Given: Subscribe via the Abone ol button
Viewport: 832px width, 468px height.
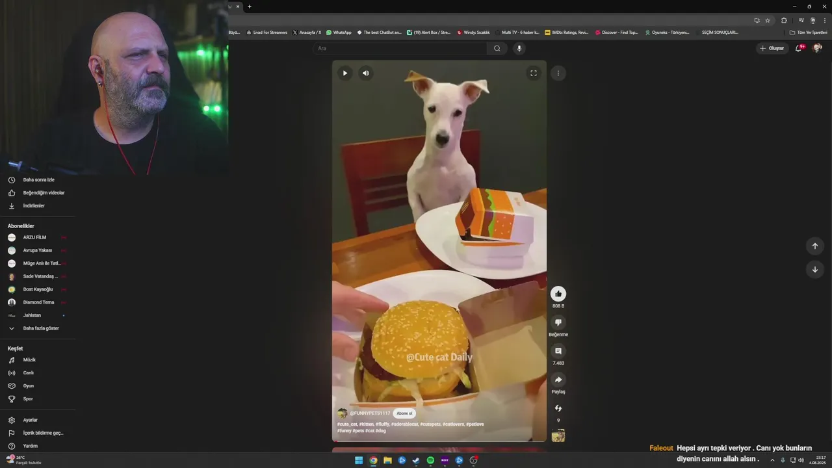Looking at the screenshot, I should pyautogui.click(x=404, y=413).
